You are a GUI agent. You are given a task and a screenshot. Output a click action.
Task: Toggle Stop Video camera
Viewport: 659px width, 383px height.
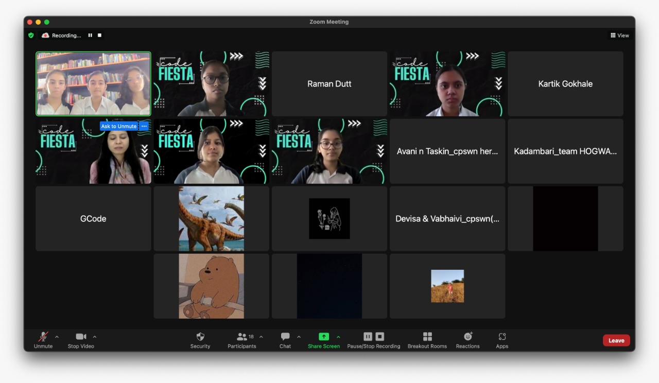pos(81,340)
